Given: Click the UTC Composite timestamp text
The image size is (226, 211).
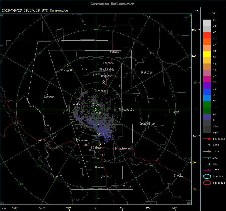Looking at the screenshot, I should click(x=35, y=11).
